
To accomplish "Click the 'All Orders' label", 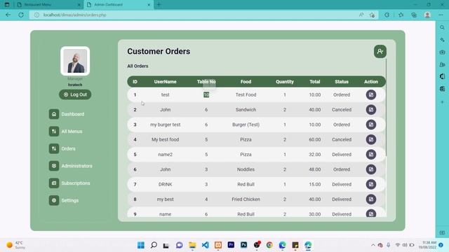I will [138, 66].
